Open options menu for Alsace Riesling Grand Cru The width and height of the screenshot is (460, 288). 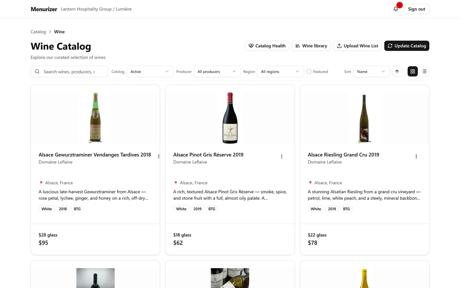pos(416,156)
